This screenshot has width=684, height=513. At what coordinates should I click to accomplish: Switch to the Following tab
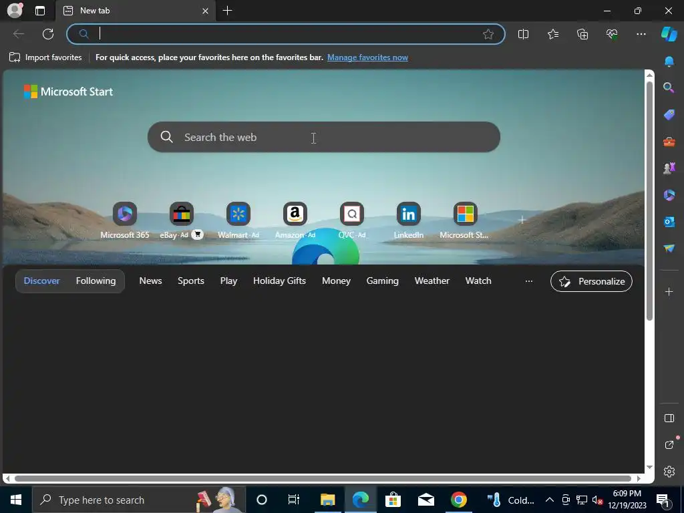96,281
